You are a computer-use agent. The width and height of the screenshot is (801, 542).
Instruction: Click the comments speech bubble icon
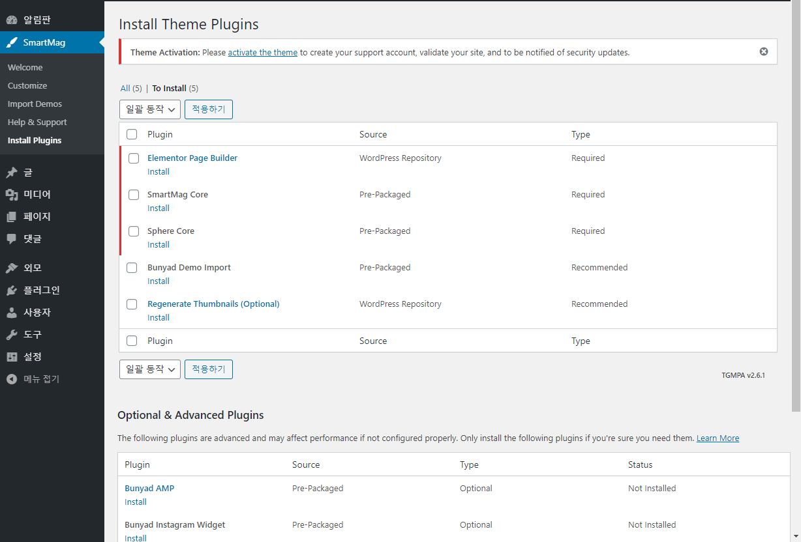(x=12, y=238)
